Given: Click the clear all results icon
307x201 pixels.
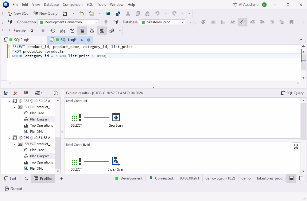Looking at the screenshot, I should click(26, 93).
